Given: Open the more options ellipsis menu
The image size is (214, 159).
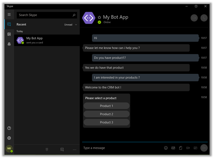Looking at the screenshot, I should click(75, 149).
